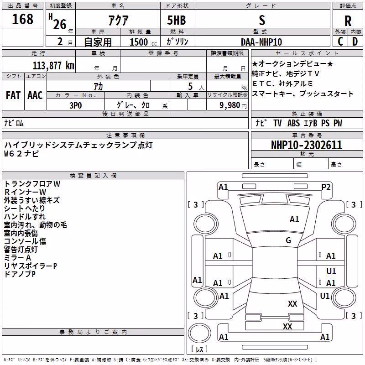Select the interior grade D
This screenshot has width=365, height=365.
click(355, 42)
